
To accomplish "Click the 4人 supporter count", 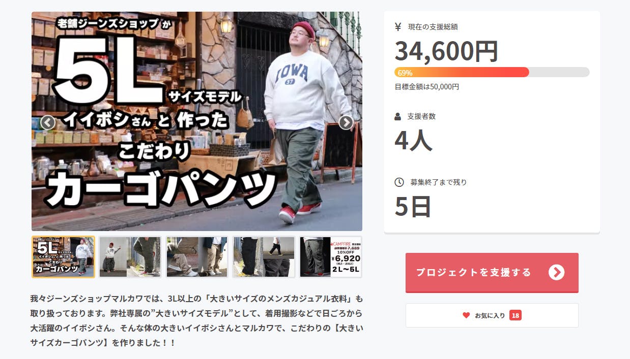I will coord(413,140).
